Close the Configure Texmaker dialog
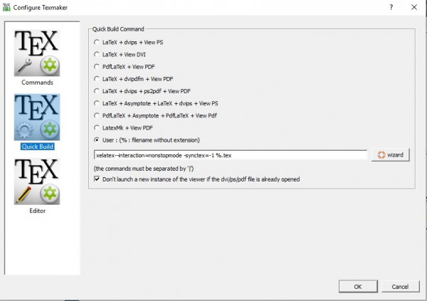 (413, 6)
